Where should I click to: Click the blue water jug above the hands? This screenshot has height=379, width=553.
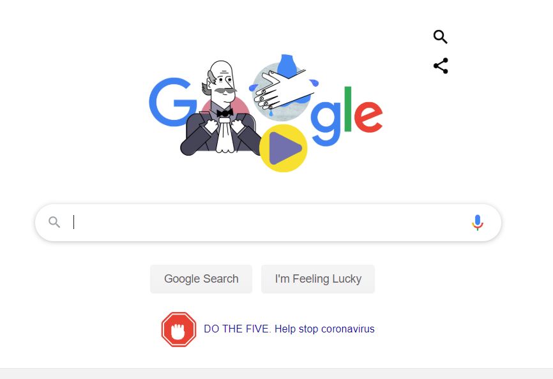pyautogui.click(x=287, y=65)
